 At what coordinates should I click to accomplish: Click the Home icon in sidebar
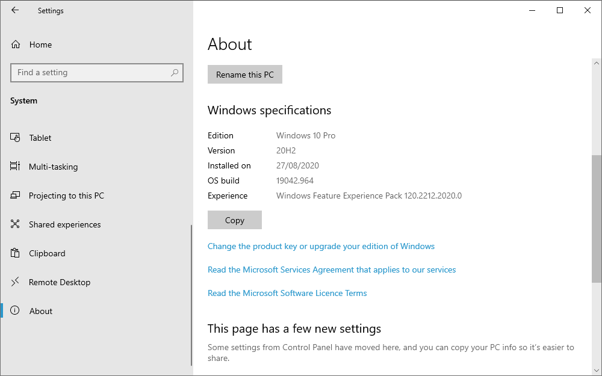tap(16, 45)
